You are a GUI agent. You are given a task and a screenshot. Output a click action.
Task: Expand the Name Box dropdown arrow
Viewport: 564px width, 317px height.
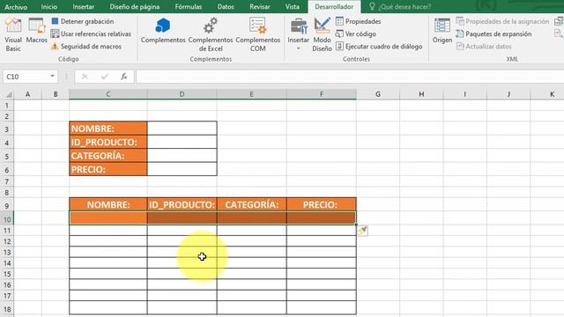[53, 77]
